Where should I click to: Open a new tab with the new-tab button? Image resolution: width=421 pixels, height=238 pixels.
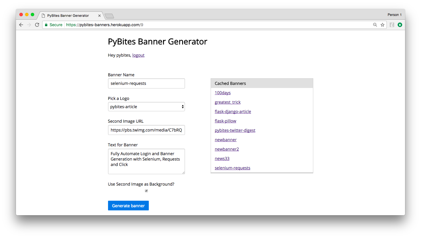[x=109, y=15]
